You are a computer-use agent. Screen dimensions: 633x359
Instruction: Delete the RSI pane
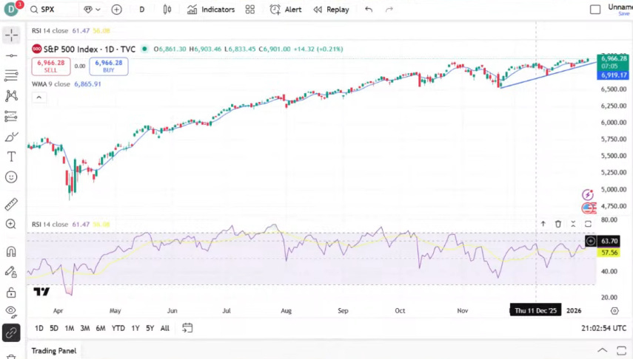558,224
